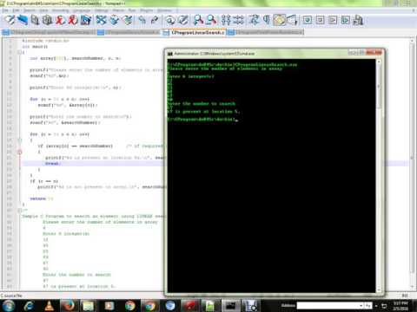Screen dimensions: 417x312
Task: Click the Copy toolbar icon
Action: point(115,20)
